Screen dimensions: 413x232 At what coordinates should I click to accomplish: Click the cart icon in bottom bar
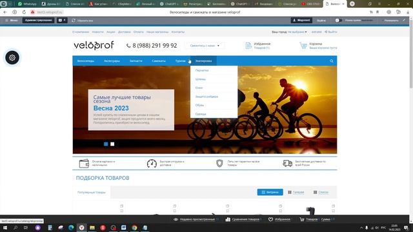(302, 219)
